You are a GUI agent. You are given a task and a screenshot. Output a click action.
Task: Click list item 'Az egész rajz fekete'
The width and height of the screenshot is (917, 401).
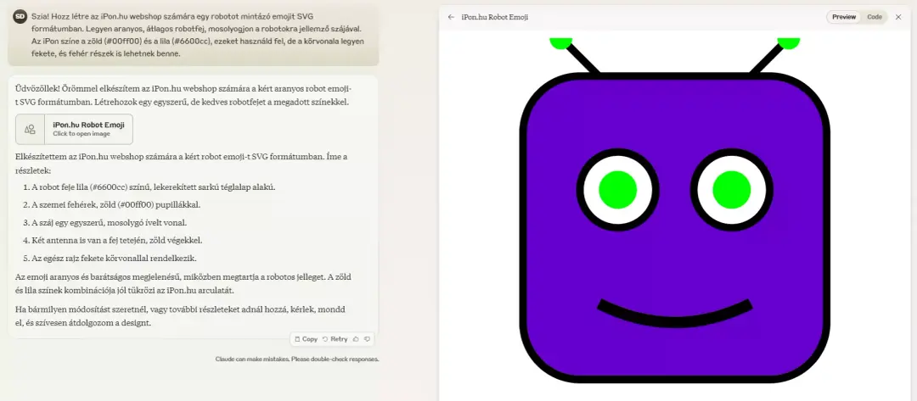point(114,258)
